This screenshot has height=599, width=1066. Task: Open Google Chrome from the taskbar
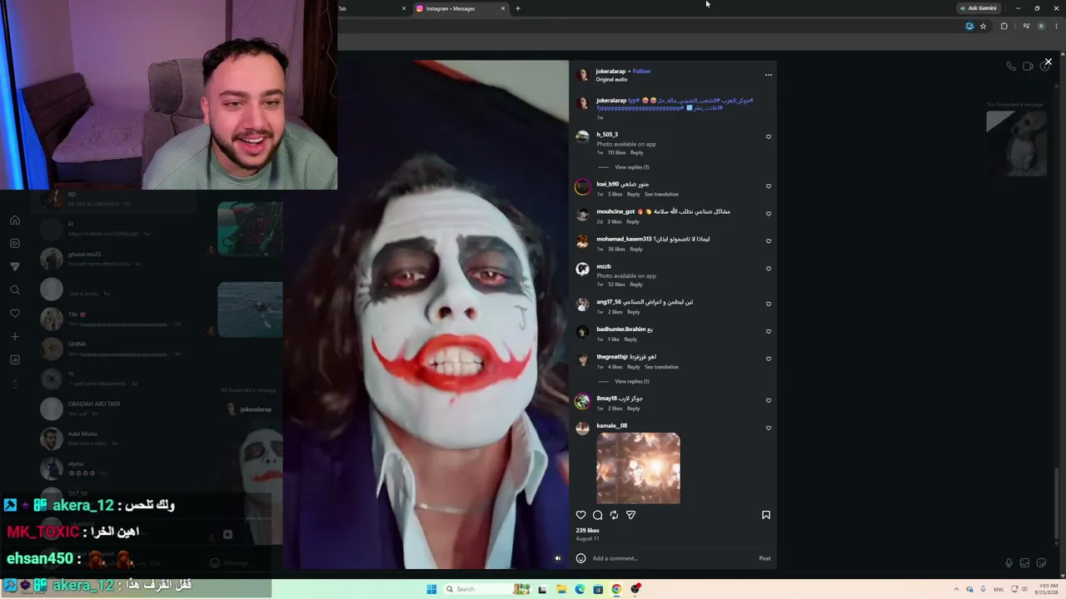616,589
